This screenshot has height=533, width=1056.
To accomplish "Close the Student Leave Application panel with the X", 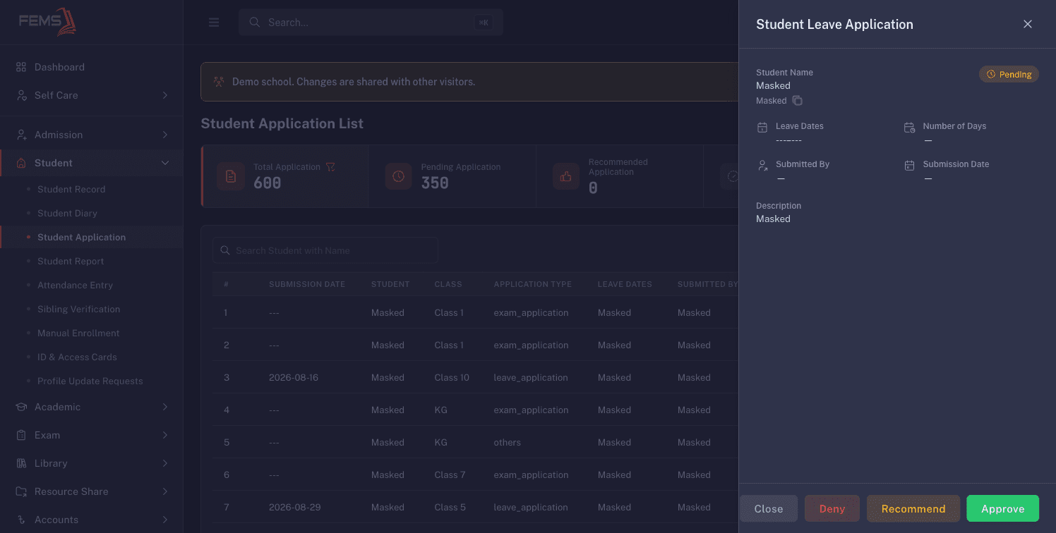I will tap(1028, 24).
